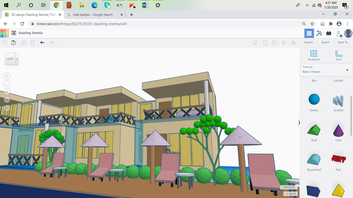The image size is (353, 198).
Task: Close the hide taskbar Google Search tab
Action: coord(122,15)
